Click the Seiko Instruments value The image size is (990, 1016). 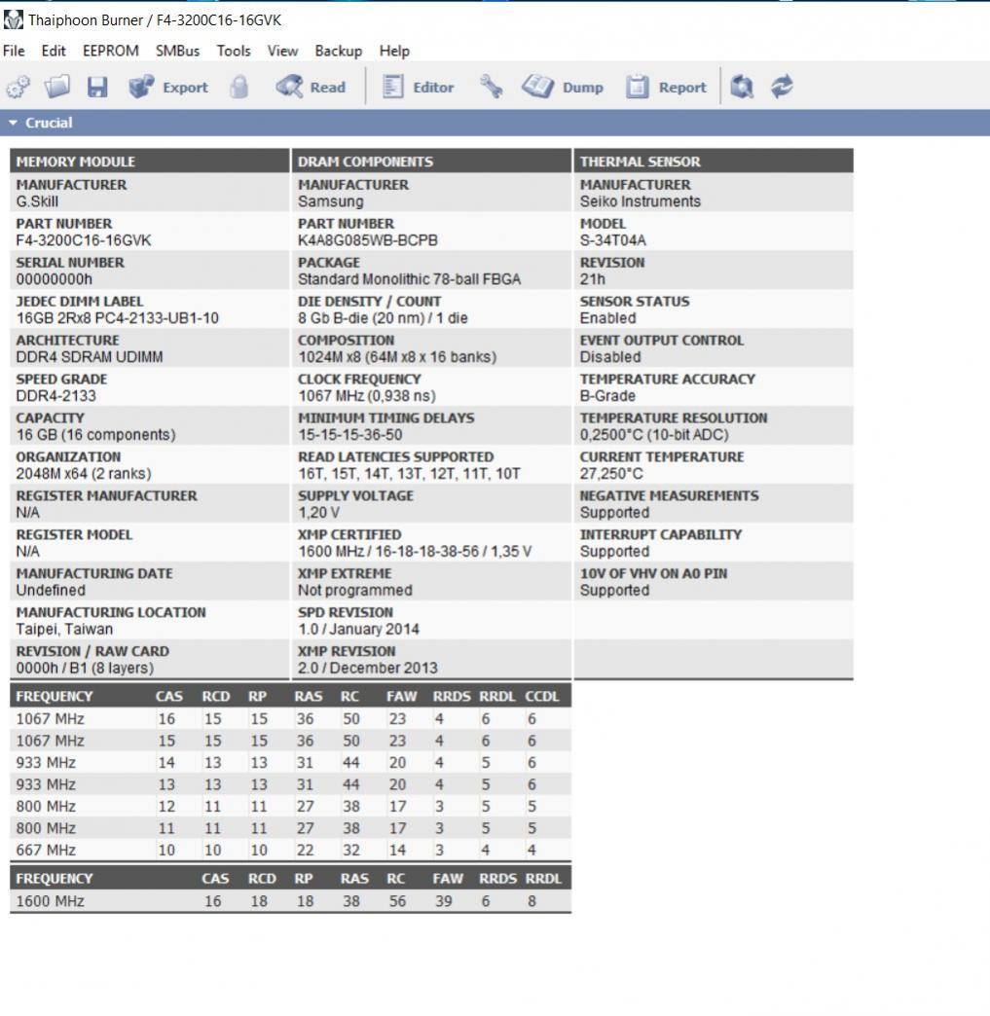click(x=640, y=201)
